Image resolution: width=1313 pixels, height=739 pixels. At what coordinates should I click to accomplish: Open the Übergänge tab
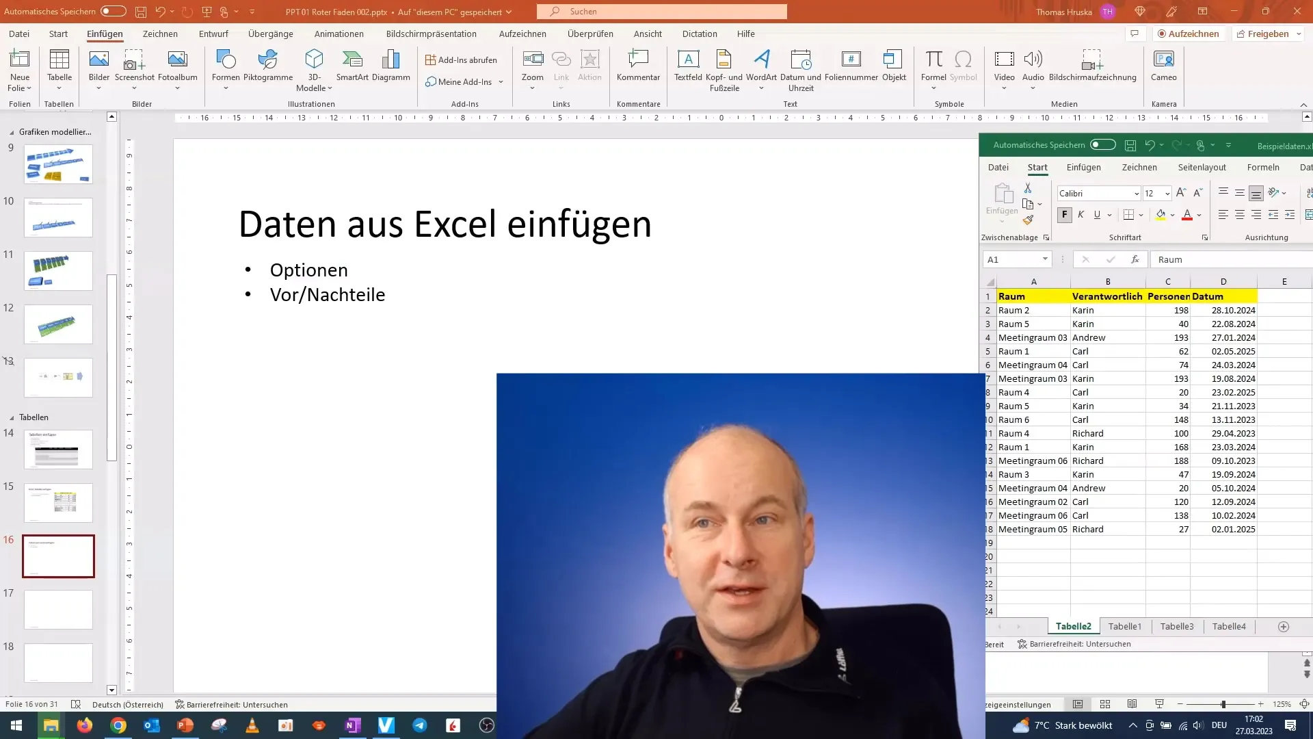click(x=270, y=34)
